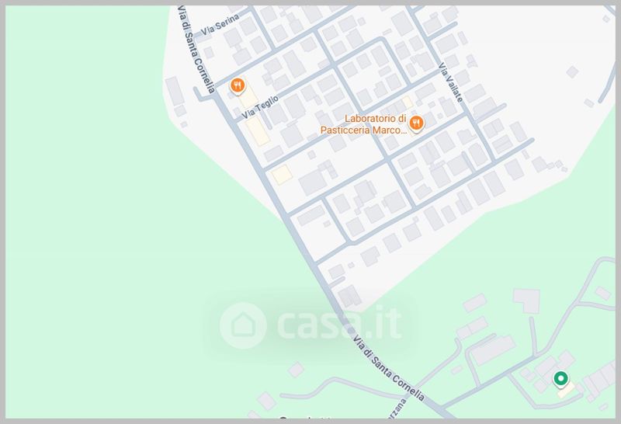The height and width of the screenshot is (424, 621).
Task: Open Laboratorio di Pasticceria Marco place label
Action: (363, 124)
